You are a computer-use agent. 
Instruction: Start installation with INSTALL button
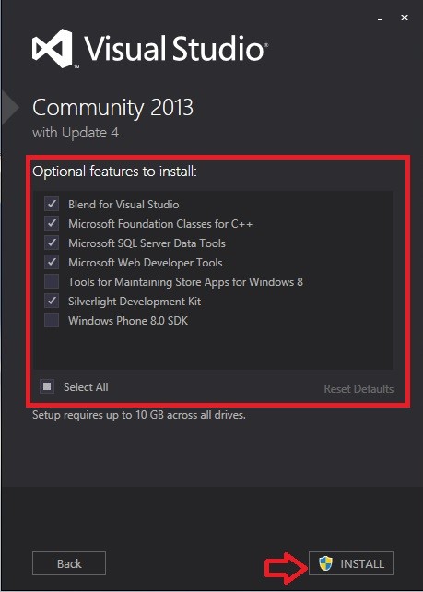(x=351, y=563)
